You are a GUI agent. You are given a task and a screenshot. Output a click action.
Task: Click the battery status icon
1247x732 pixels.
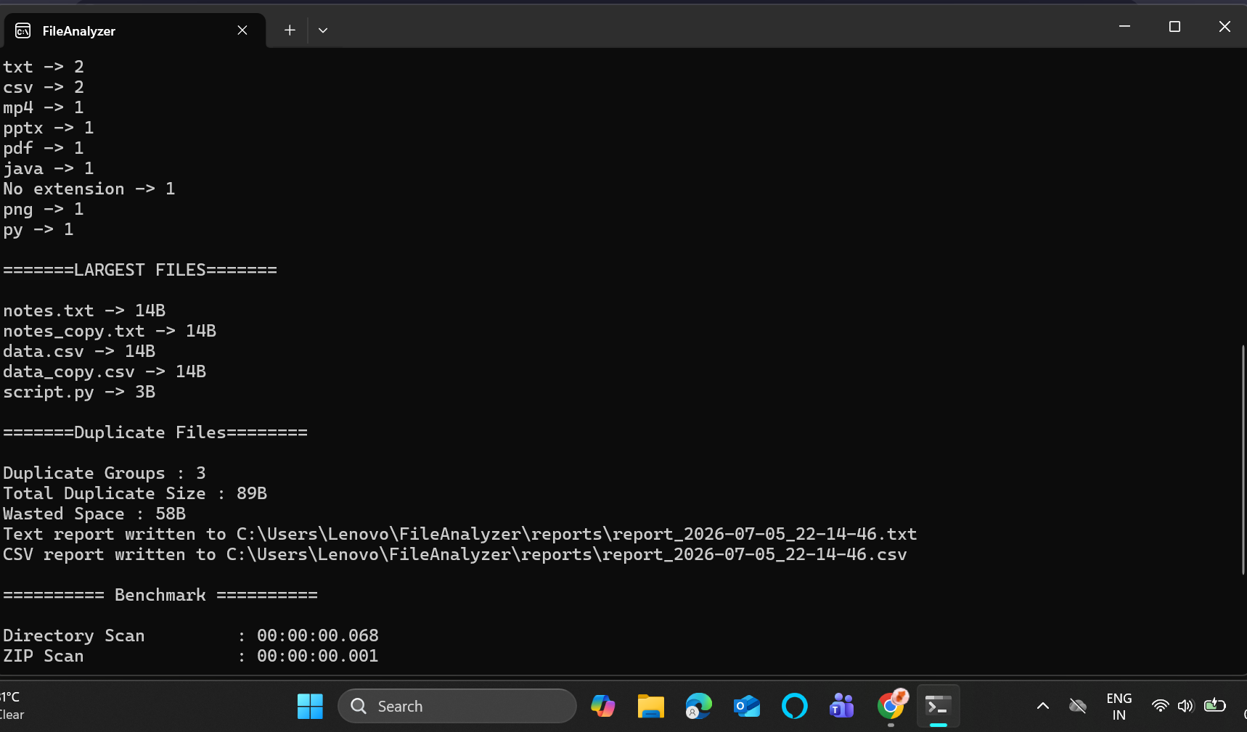click(x=1214, y=705)
